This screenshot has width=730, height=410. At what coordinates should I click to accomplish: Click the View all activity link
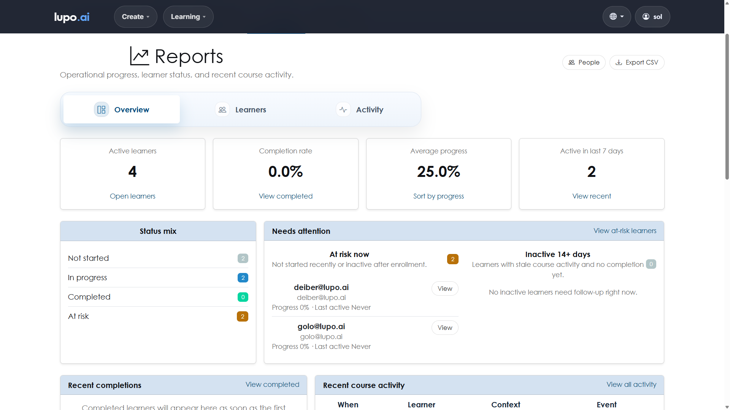click(x=632, y=385)
